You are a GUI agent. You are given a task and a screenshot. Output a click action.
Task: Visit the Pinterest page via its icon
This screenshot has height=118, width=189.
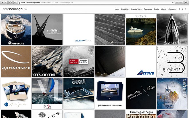point(185,9)
